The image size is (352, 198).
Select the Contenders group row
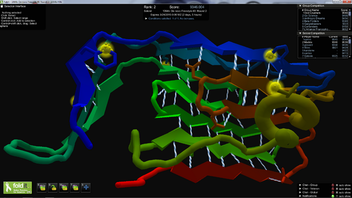324,26
